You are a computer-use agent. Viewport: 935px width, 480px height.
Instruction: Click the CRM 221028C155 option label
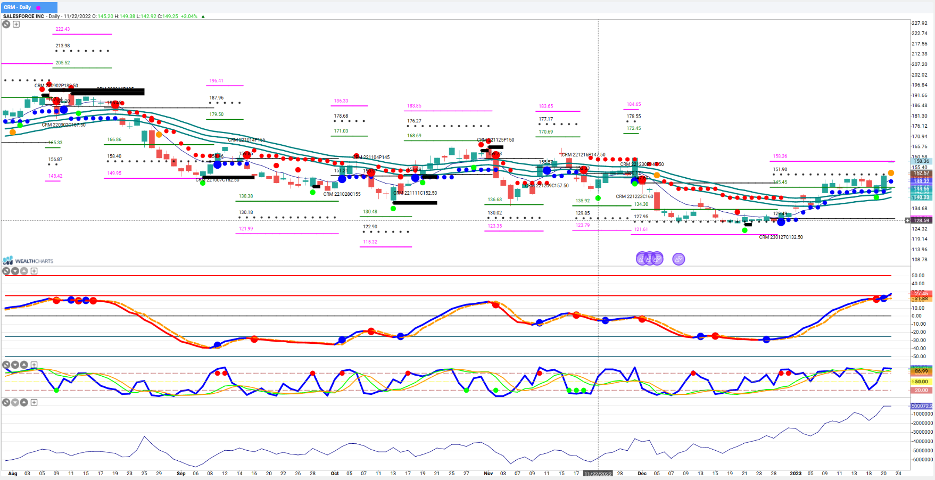point(342,194)
